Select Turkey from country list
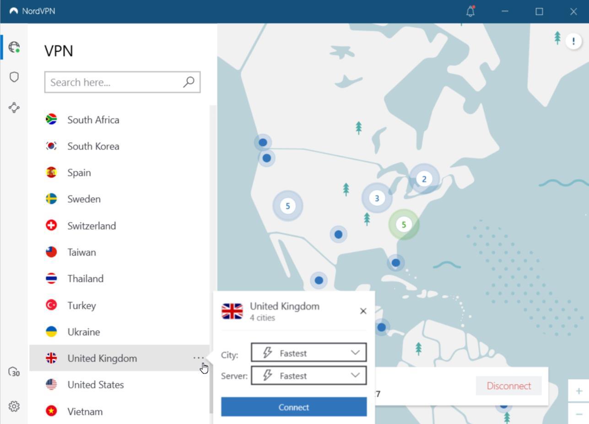Screen dimensions: 589x424 (119, 305)
